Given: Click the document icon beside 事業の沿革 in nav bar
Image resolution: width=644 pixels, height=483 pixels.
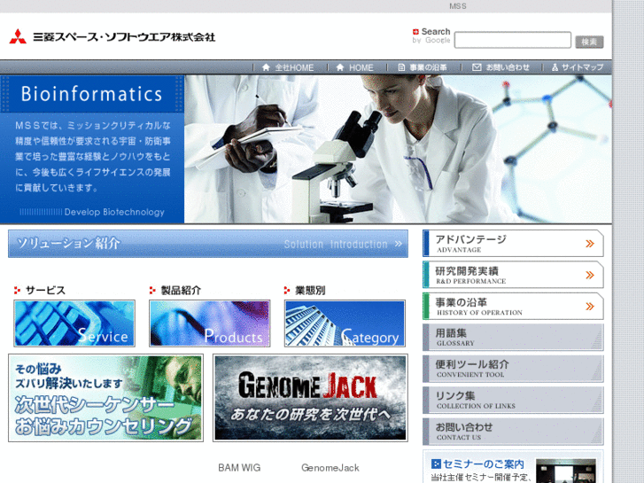Looking at the screenshot, I should (401, 67).
